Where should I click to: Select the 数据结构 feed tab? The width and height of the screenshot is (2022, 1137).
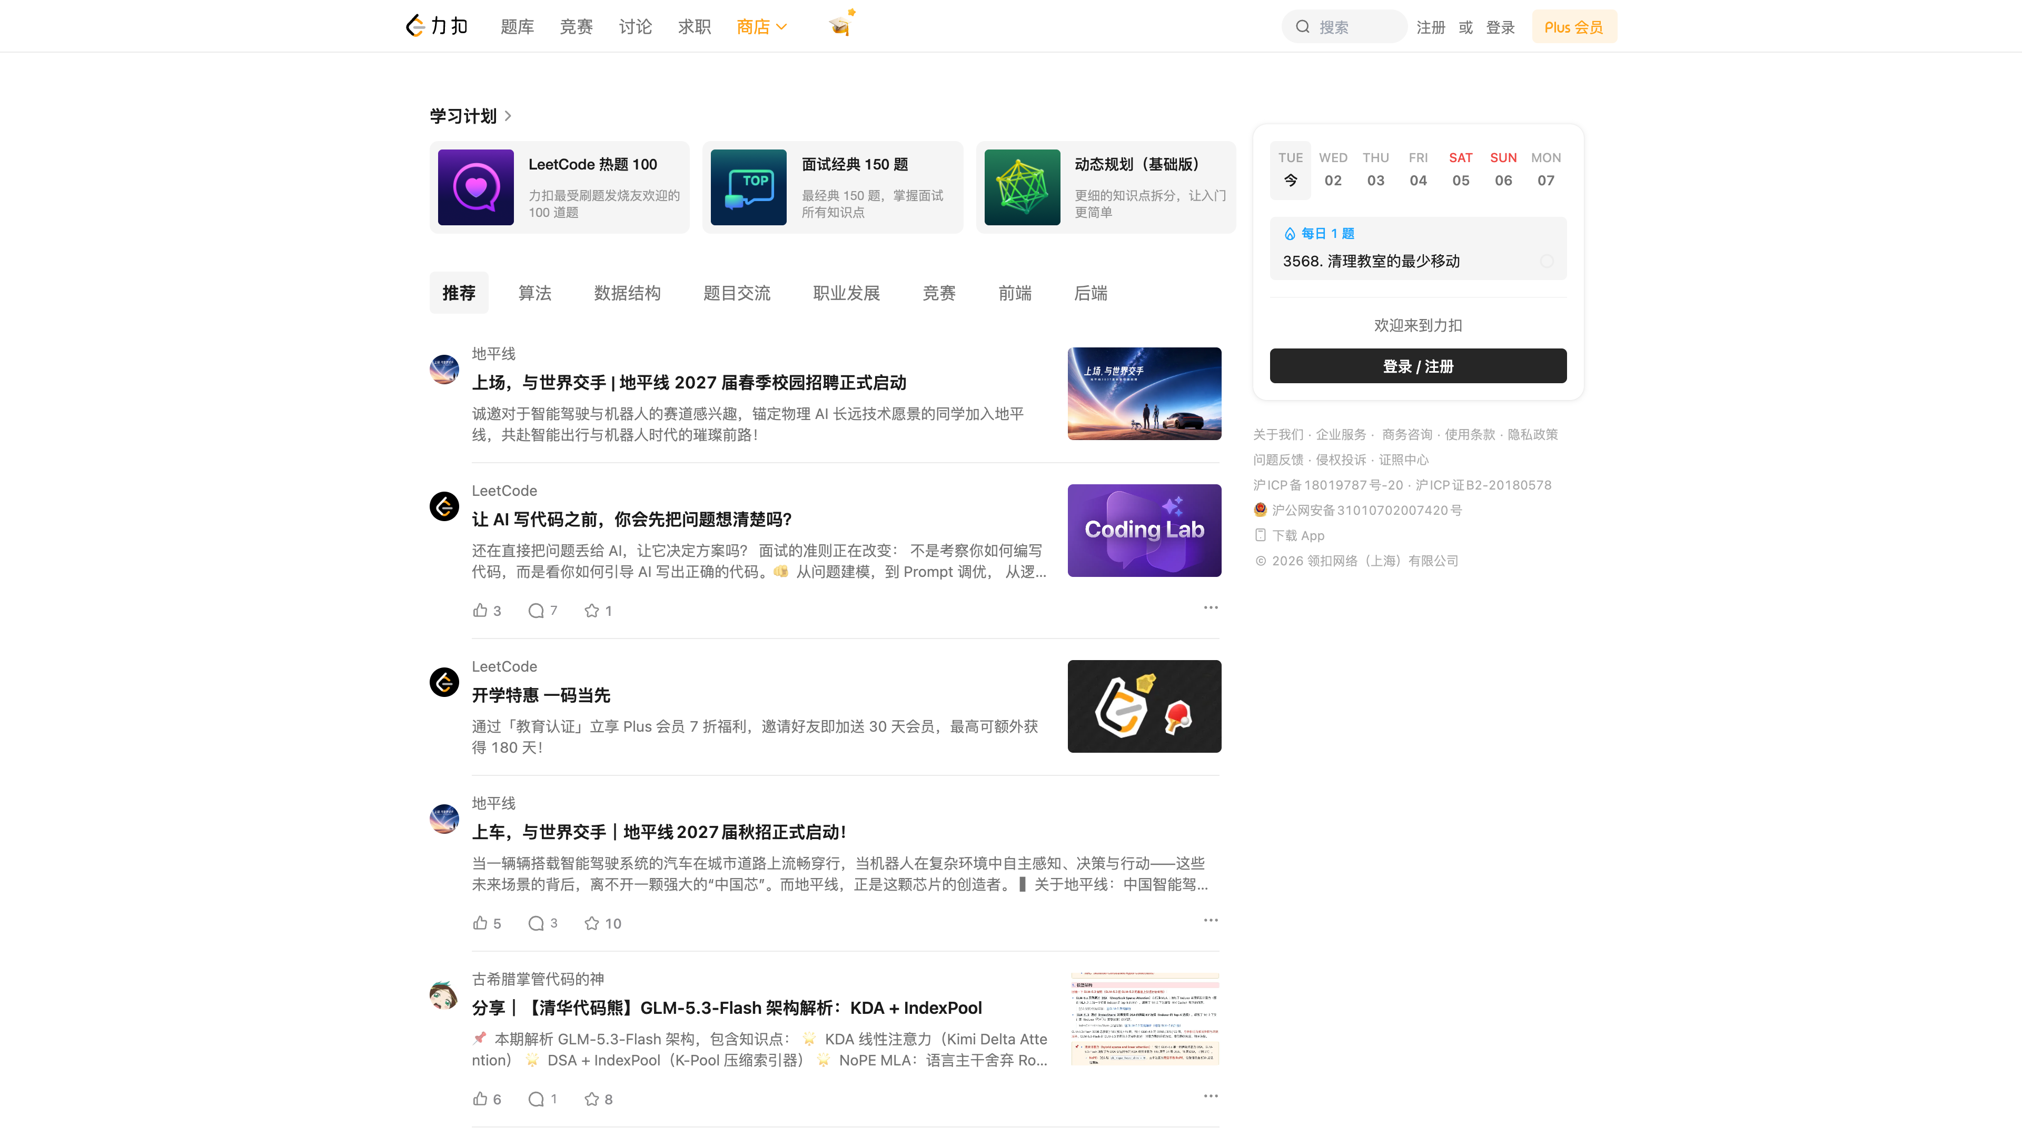tap(627, 293)
